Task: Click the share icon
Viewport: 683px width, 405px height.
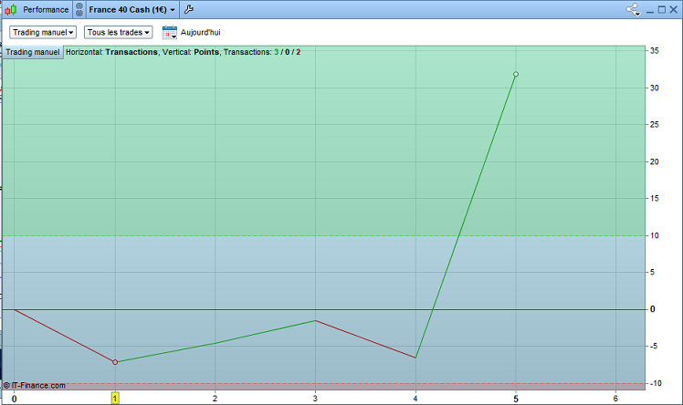Action: point(633,9)
